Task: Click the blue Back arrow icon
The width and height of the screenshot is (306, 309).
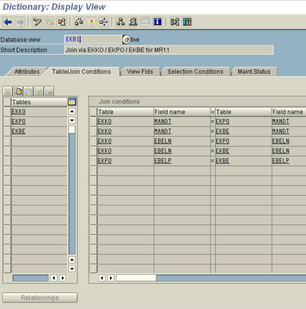Action: click(8, 22)
